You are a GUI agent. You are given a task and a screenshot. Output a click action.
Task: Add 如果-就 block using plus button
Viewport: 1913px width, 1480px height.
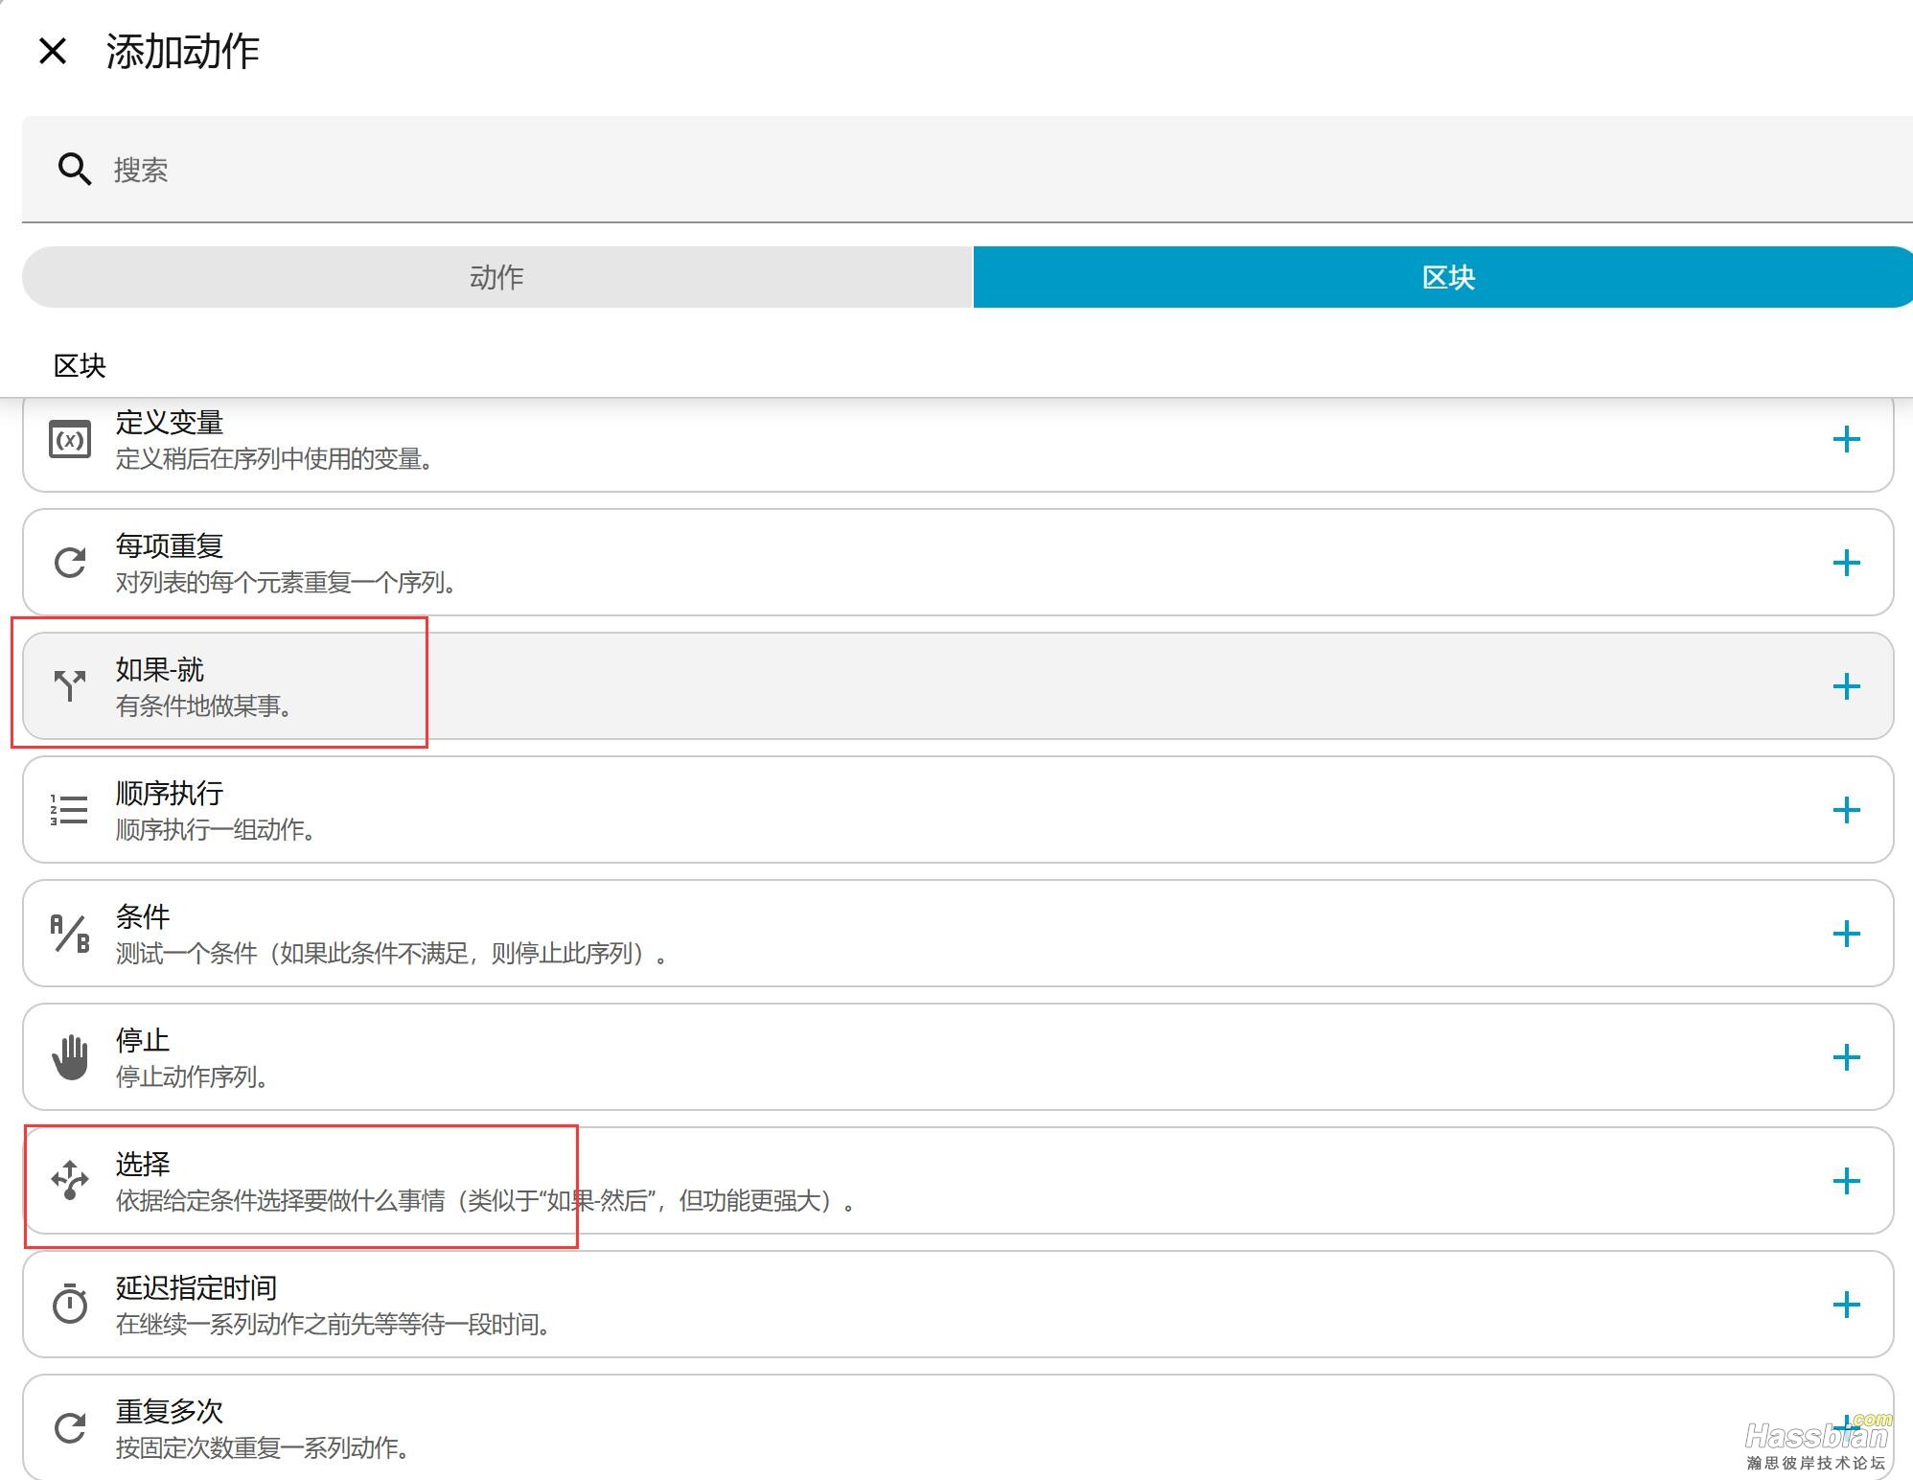pos(1846,686)
